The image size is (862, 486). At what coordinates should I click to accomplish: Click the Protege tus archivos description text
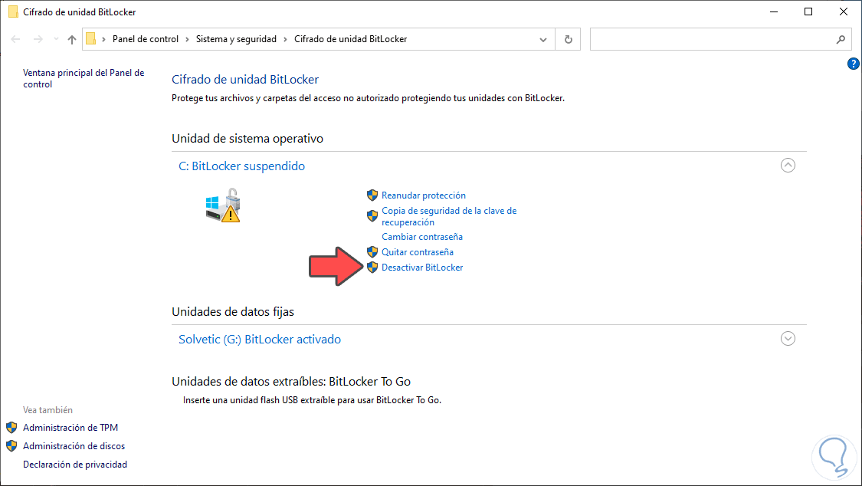(x=369, y=98)
